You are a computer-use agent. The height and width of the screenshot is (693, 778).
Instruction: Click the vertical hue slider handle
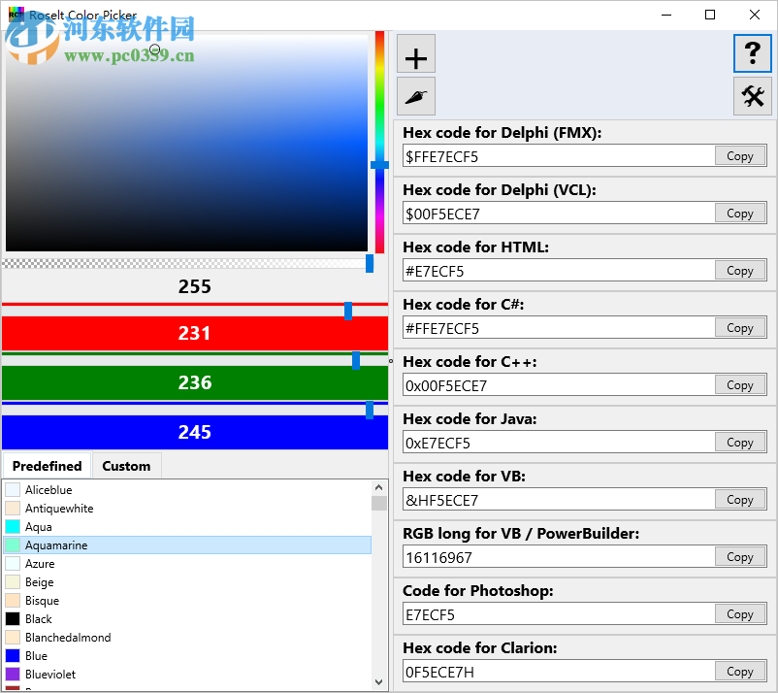[378, 164]
